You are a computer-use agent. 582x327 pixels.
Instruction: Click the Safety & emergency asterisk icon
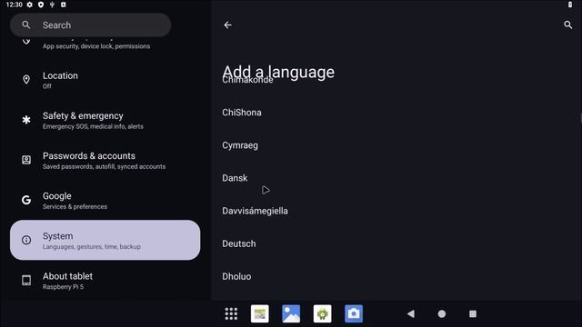point(26,120)
